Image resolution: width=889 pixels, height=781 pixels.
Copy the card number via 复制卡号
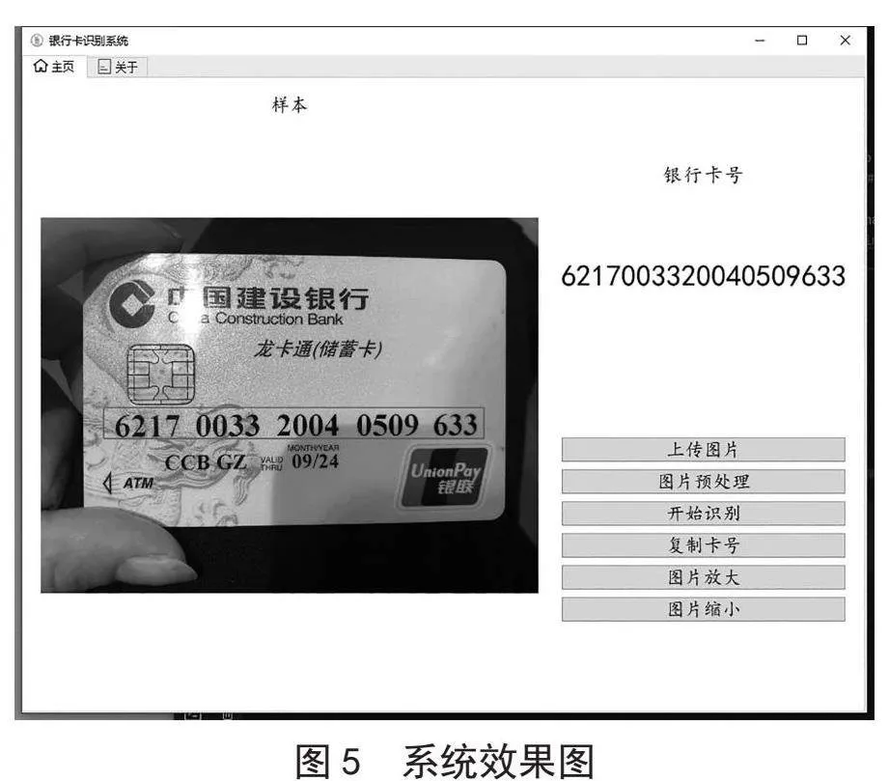click(703, 545)
